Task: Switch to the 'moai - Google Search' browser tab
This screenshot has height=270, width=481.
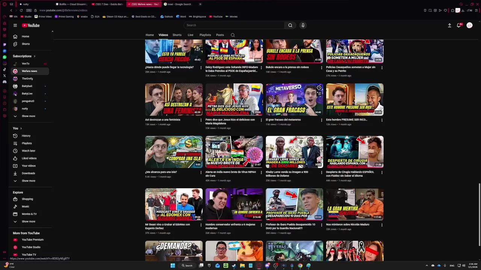Action: point(179,4)
